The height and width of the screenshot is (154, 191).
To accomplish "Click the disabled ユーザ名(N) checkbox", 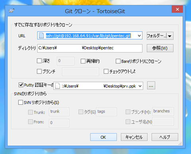I will click(128, 122).
